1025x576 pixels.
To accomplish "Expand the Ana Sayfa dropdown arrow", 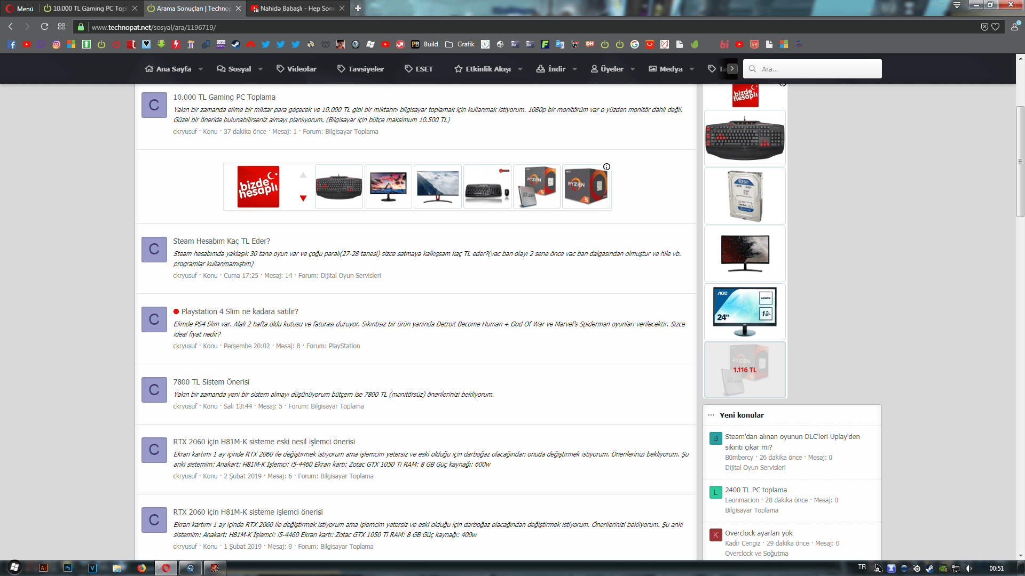I will (x=201, y=69).
